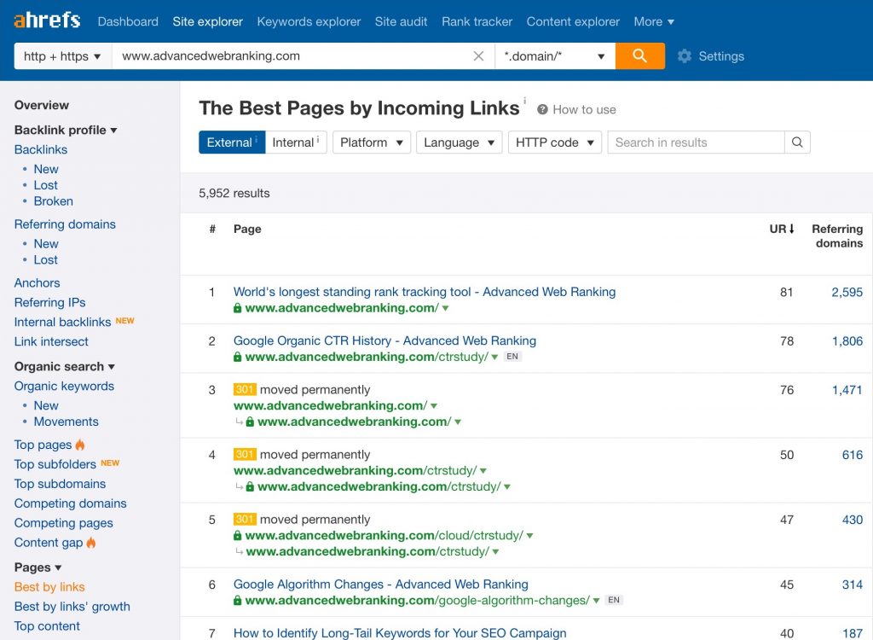Open the Organic keywords report
This screenshot has width=873, height=640.
click(64, 386)
